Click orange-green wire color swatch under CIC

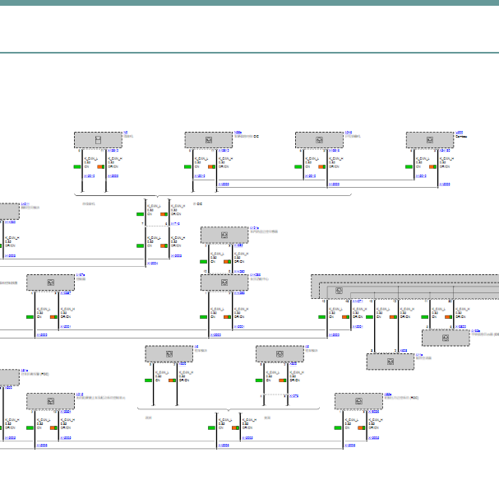click(211, 166)
